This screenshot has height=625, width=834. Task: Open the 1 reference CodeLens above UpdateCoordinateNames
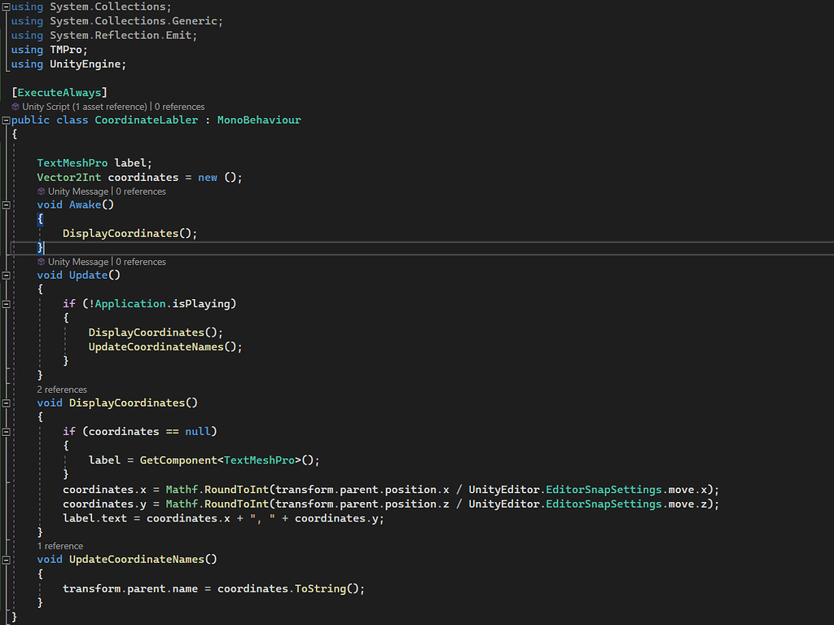tap(60, 545)
